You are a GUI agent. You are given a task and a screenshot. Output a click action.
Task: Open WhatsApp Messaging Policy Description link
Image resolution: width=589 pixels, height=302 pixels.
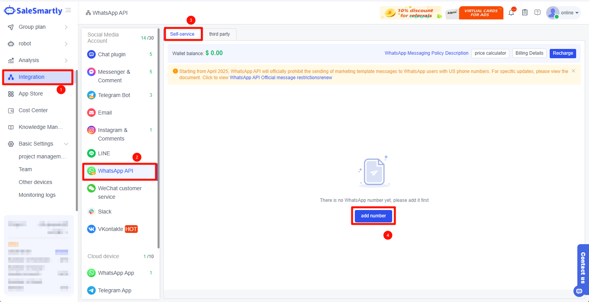click(x=426, y=53)
